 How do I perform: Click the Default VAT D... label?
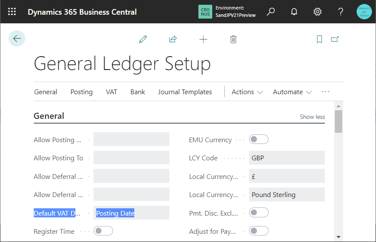tap(57, 213)
